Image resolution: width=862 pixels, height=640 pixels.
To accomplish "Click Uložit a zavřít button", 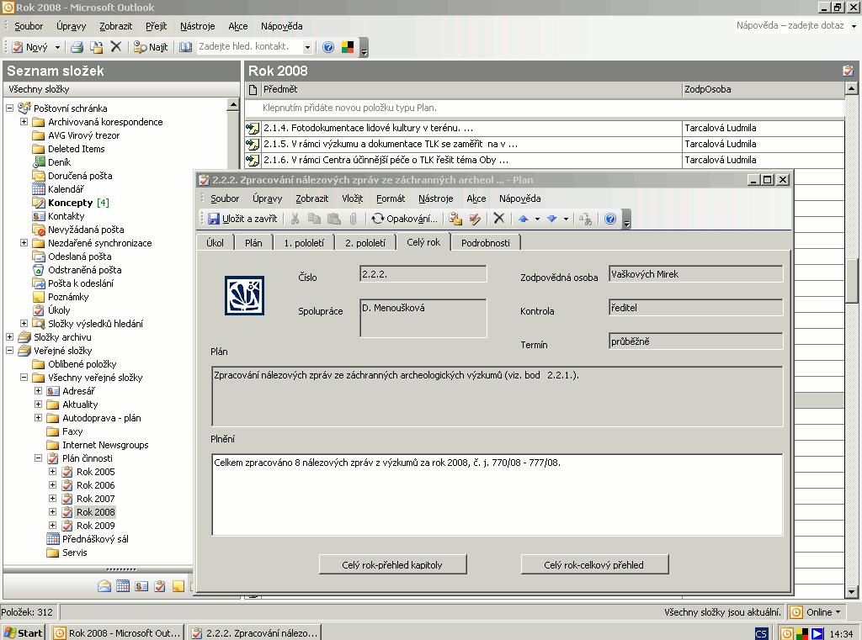I will (x=243, y=219).
